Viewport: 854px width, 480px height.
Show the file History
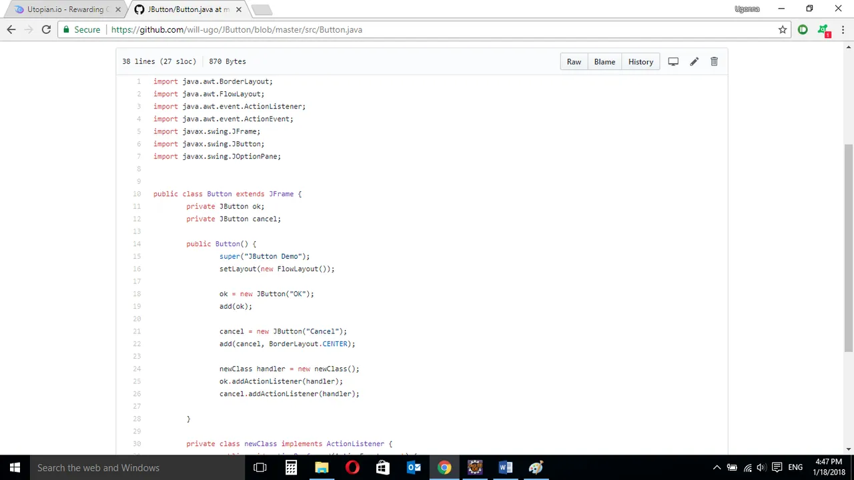(x=640, y=61)
